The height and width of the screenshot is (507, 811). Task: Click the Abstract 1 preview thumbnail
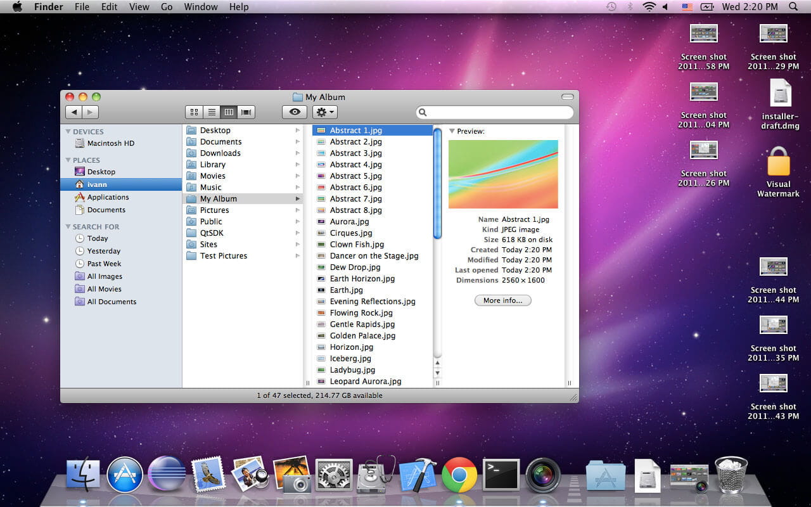[503, 174]
